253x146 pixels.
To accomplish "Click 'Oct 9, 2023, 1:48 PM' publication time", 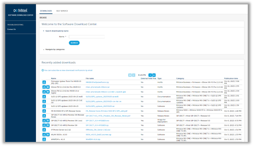I will 233,111.
